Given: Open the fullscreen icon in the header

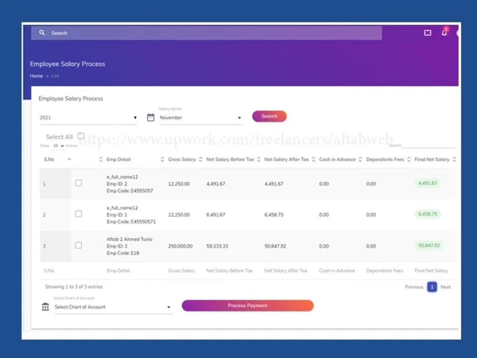Looking at the screenshot, I should tap(427, 33).
